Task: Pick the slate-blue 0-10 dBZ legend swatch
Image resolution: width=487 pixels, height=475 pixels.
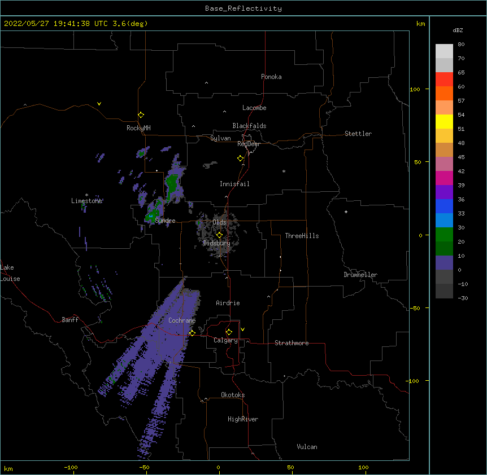Action: [x=444, y=263]
